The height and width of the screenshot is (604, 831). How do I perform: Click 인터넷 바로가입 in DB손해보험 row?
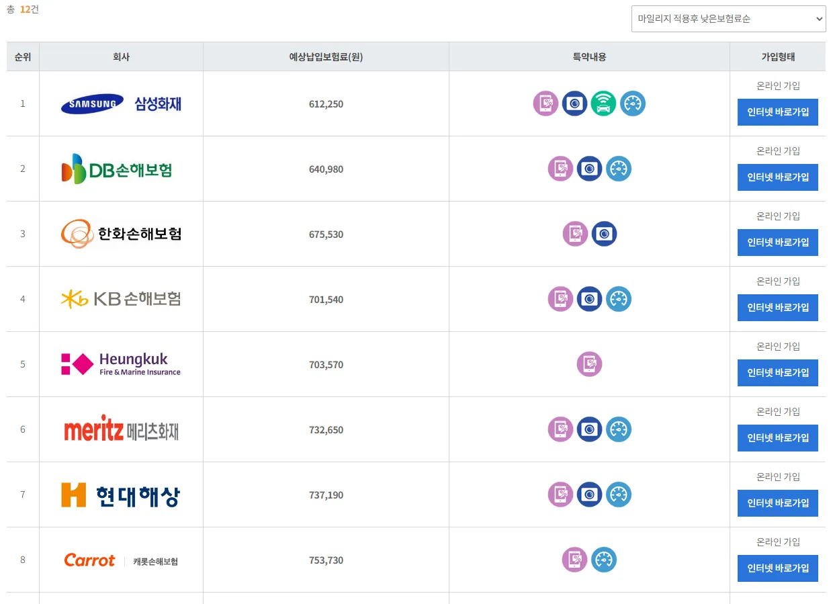[777, 177]
